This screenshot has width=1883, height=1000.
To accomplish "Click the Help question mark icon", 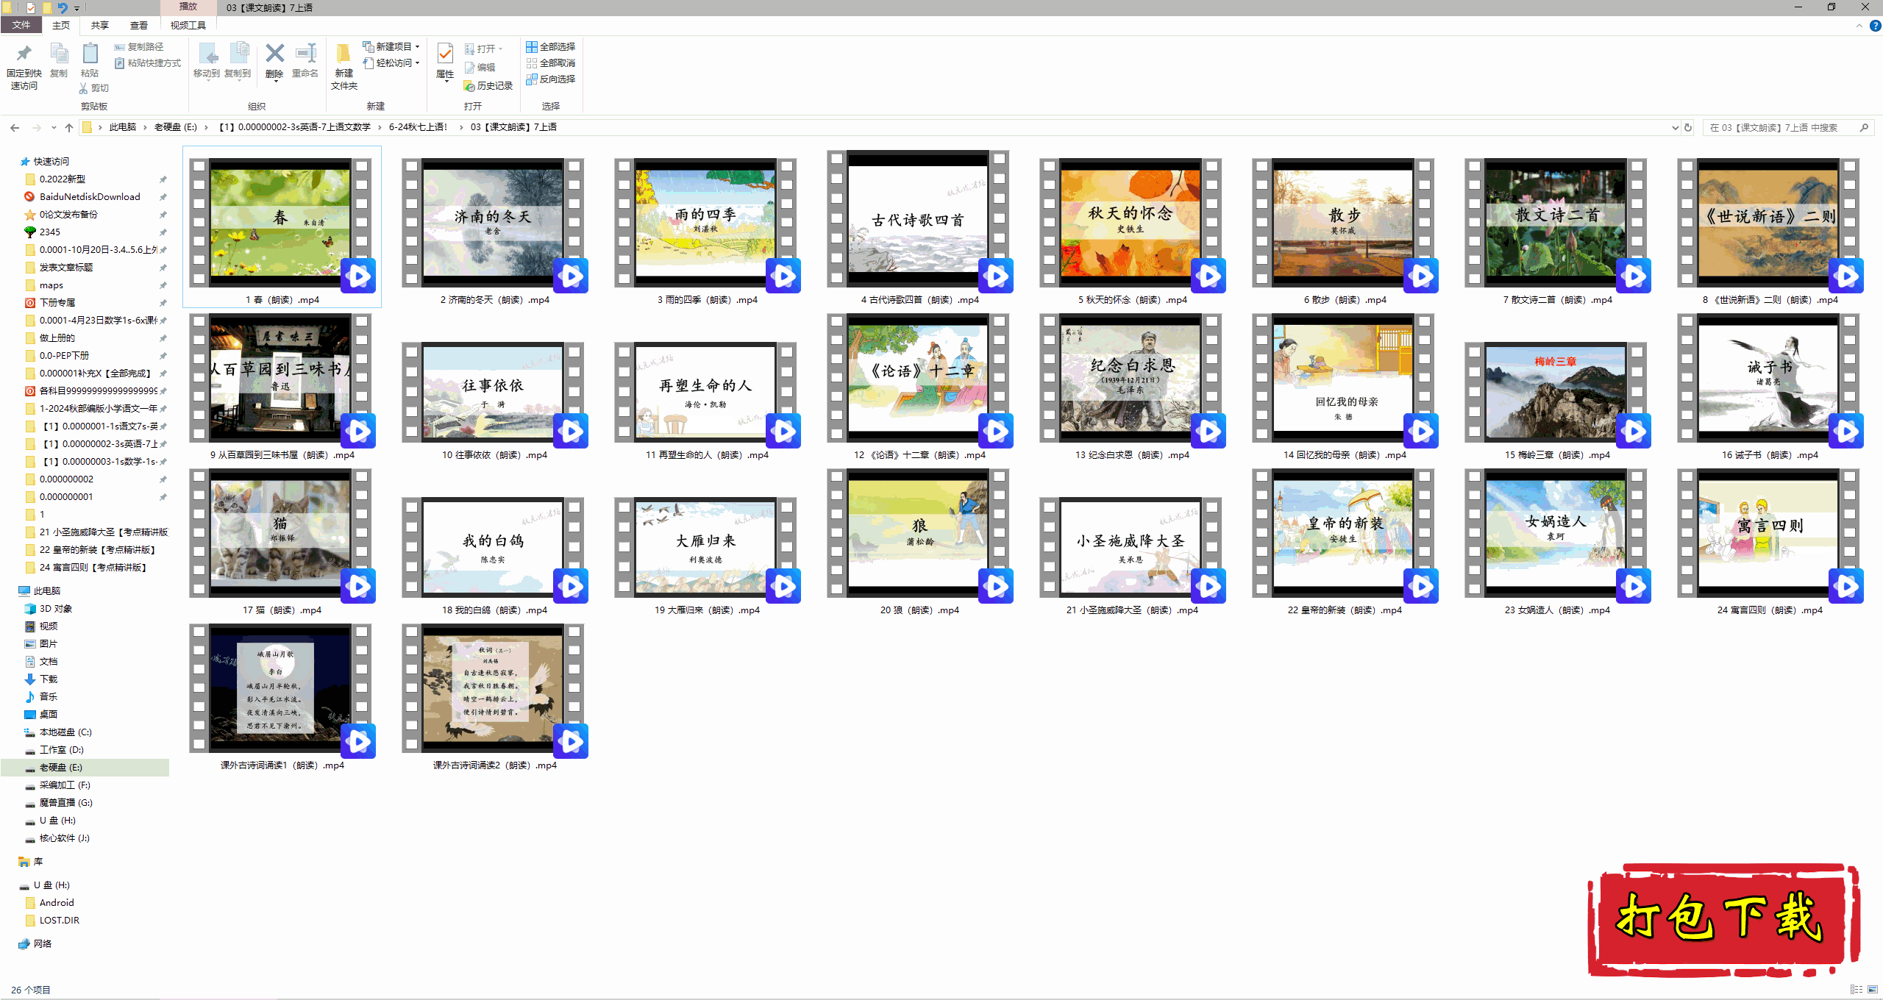I will (1875, 26).
